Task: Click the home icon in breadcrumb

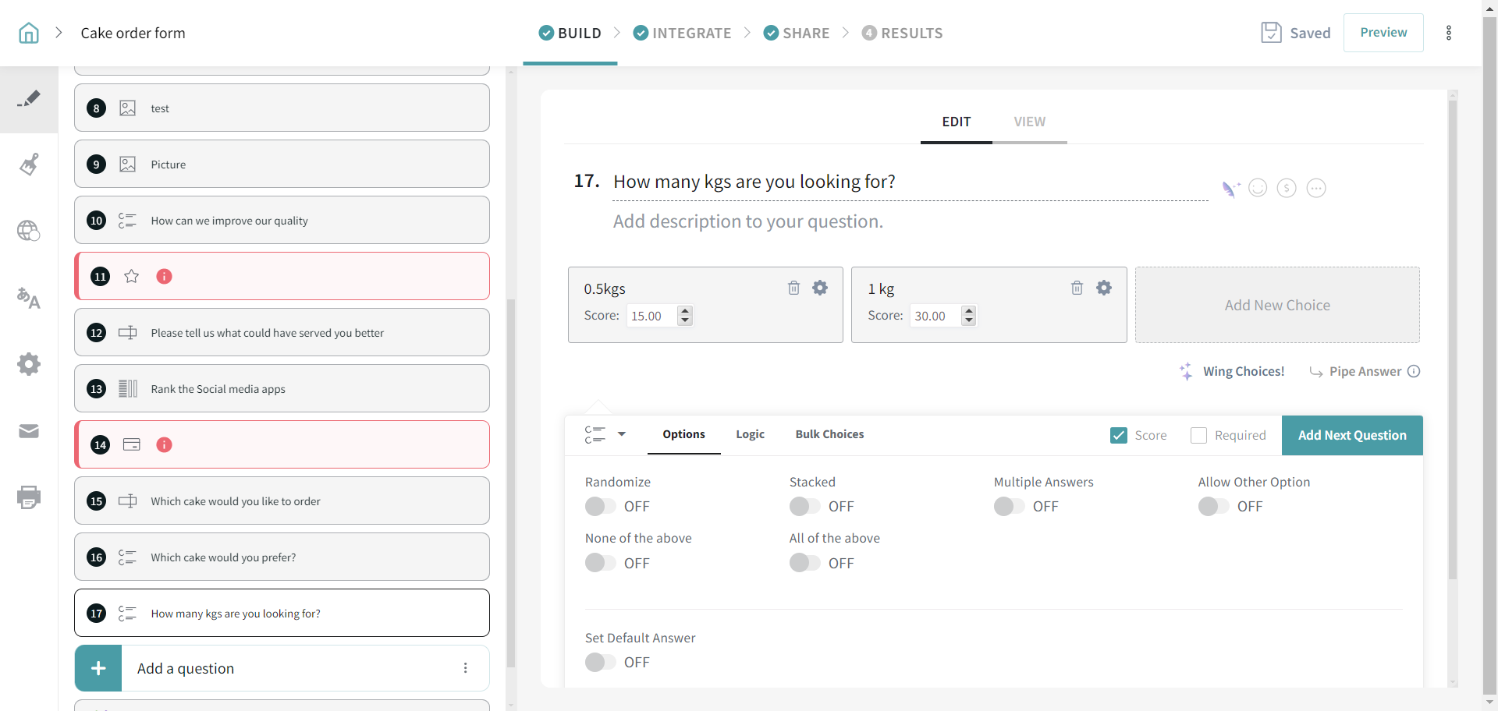Action: coord(29,33)
